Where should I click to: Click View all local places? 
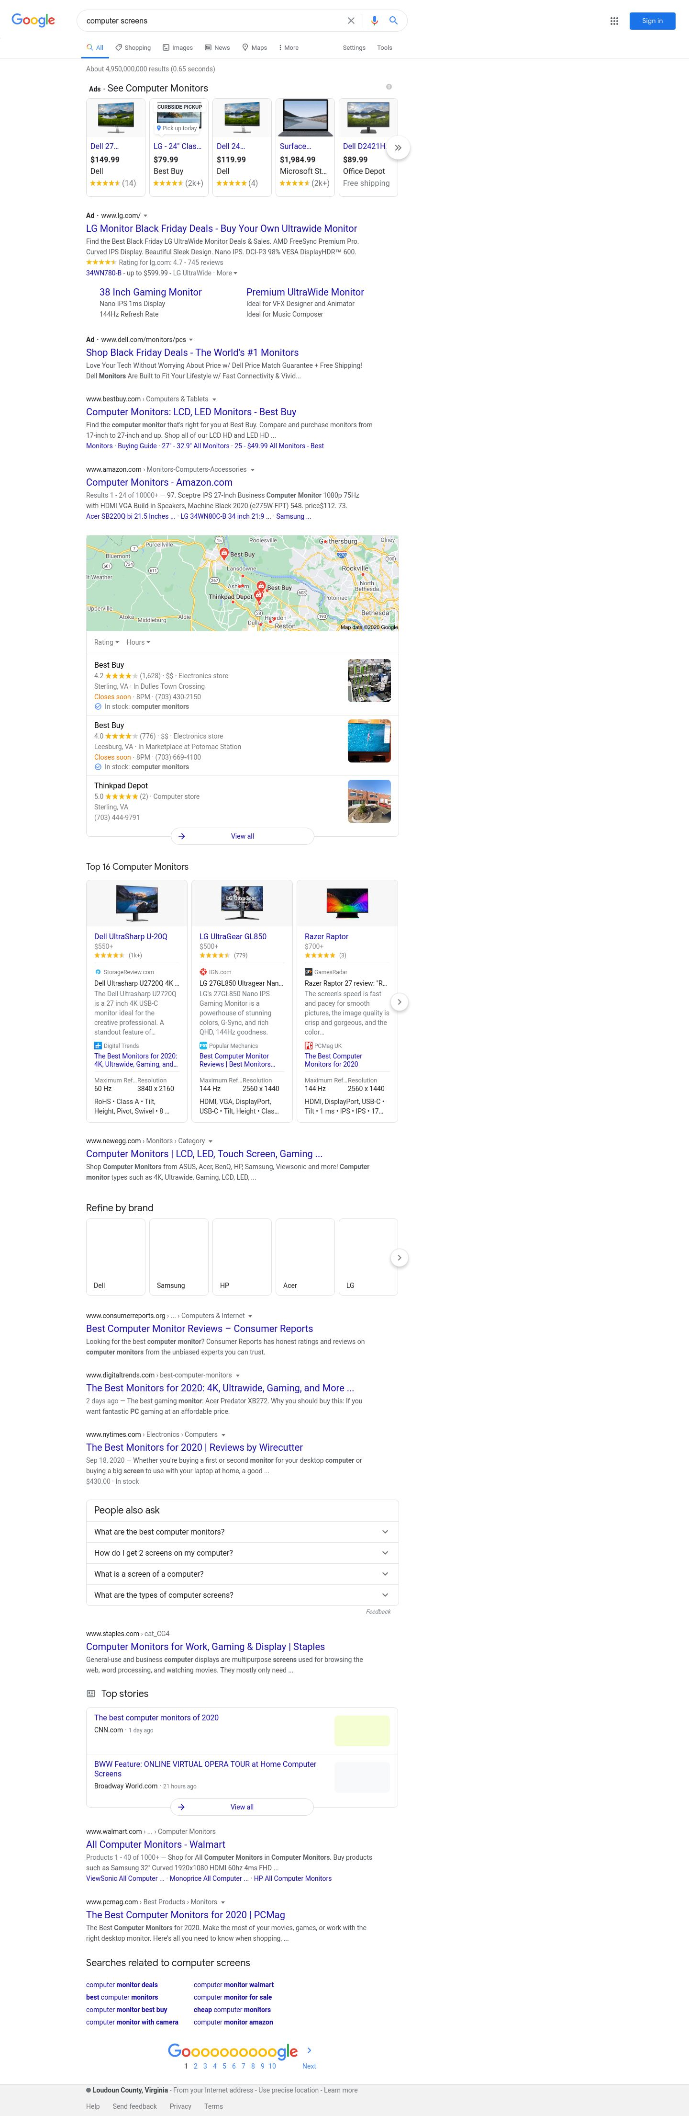[242, 836]
